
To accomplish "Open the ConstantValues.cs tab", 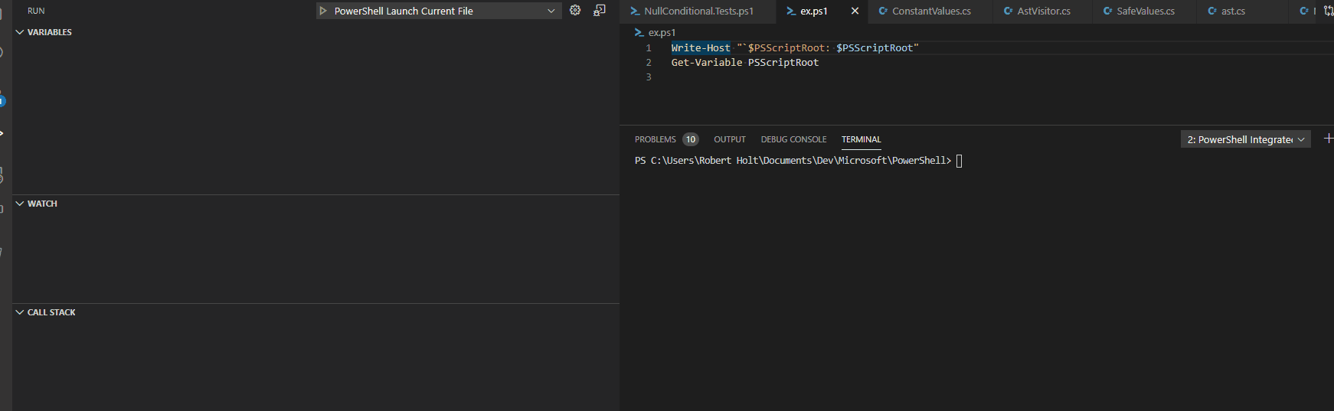I will [931, 11].
